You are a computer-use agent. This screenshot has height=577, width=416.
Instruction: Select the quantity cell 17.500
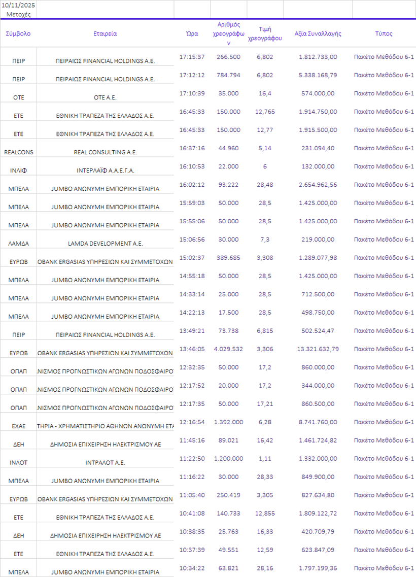(x=228, y=313)
